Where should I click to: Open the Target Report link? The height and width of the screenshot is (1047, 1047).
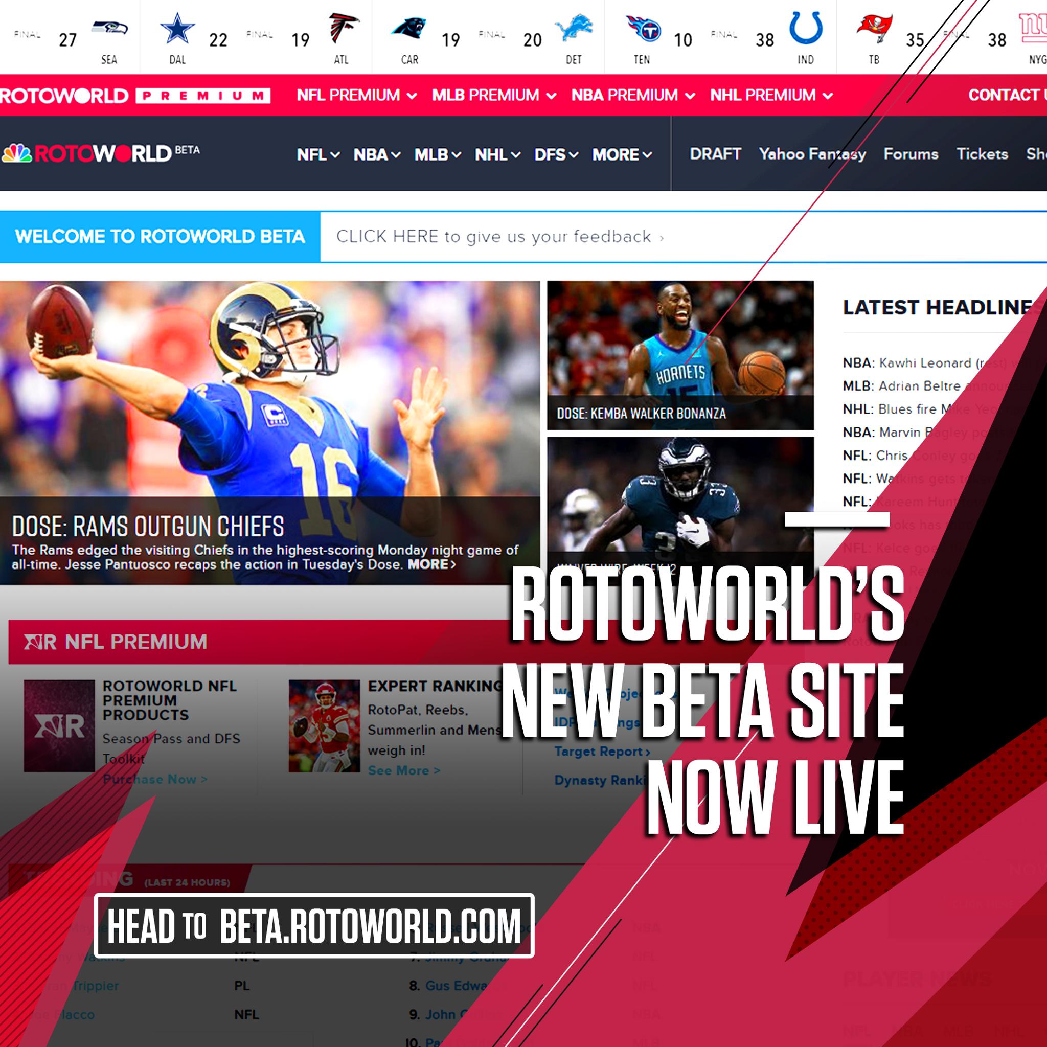pyautogui.click(x=602, y=752)
